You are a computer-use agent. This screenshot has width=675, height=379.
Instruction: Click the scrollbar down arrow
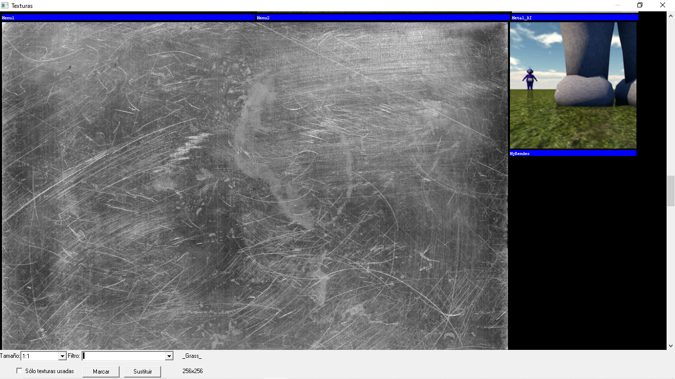click(x=671, y=346)
